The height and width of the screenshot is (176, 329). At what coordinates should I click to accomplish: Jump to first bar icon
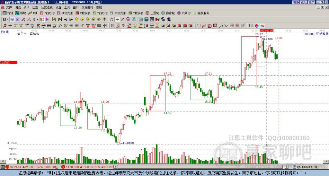[54, 20]
